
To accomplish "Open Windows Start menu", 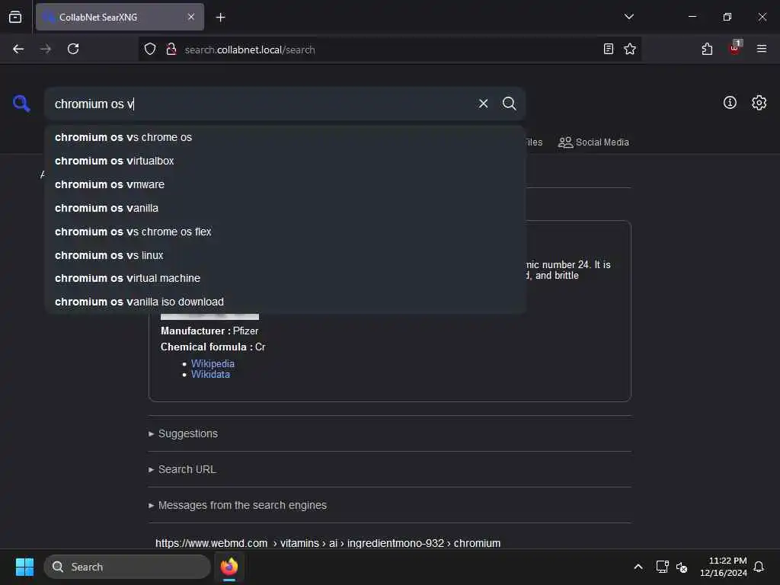I will point(24,567).
